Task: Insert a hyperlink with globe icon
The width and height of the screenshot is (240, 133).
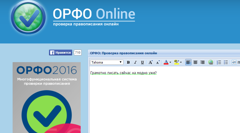Action: click(x=211, y=62)
